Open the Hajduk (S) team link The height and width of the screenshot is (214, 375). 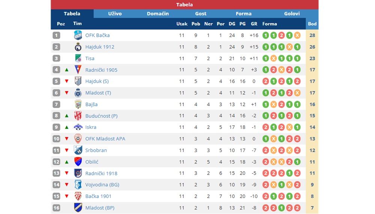97,81
